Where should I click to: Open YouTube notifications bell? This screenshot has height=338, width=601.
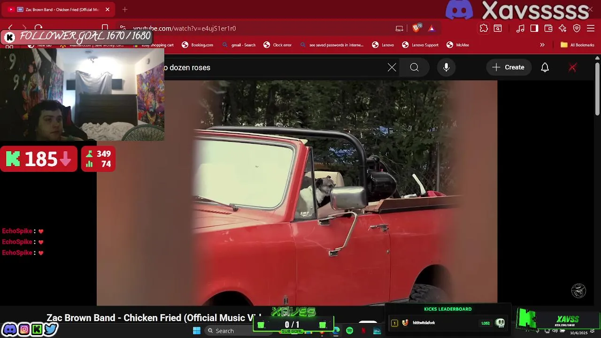pos(545,68)
